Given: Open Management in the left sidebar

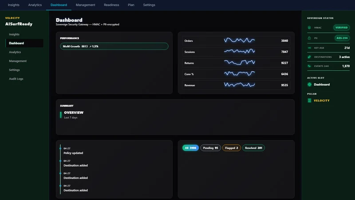Looking at the screenshot, I should point(24,61).
